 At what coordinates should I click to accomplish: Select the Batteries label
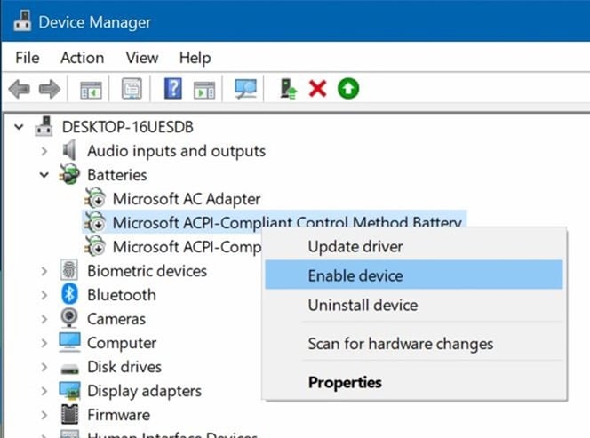click(117, 175)
